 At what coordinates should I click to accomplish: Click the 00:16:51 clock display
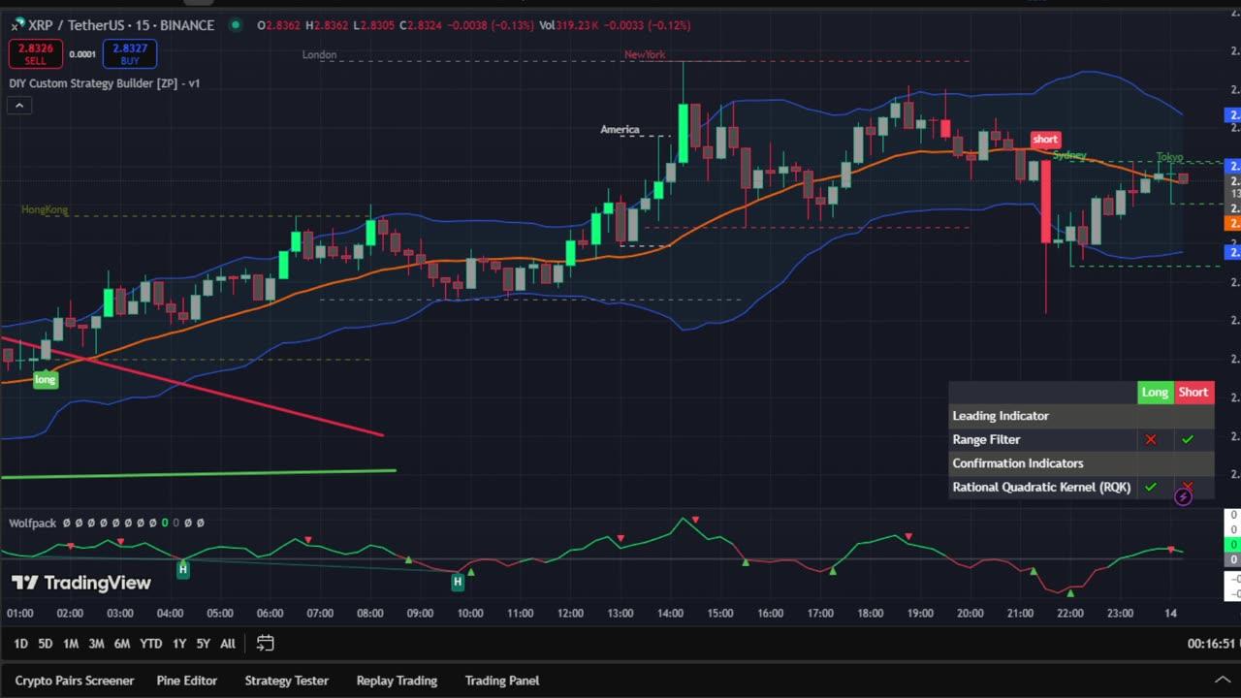(1211, 644)
